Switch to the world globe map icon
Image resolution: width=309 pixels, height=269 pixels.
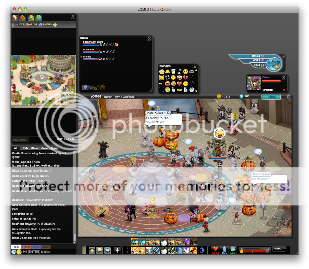point(38,17)
